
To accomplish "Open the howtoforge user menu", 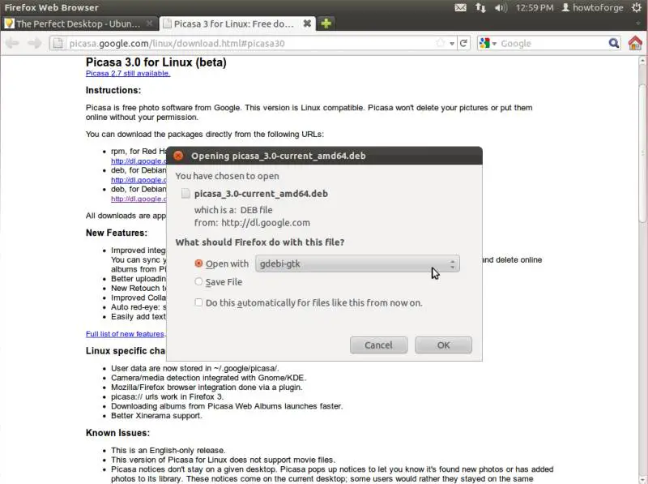I will point(592,7).
